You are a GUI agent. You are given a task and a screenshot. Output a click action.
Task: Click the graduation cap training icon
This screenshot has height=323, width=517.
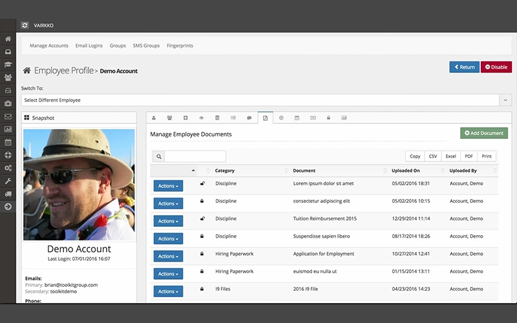click(8, 65)
